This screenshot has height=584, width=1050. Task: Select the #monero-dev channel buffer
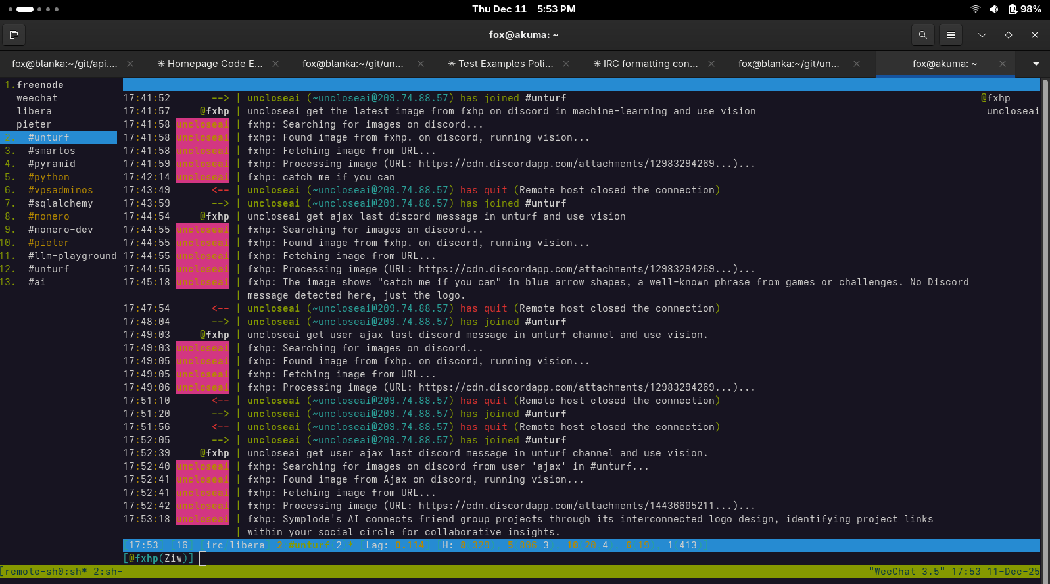pyautogui.click(x=60, y=230)
